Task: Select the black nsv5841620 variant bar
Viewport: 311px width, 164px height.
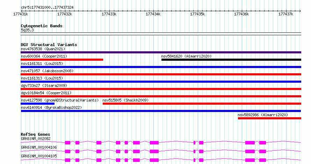Action: [x=231, y=60]
